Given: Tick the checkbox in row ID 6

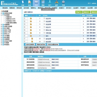Looking at the screenshot, I should 44,33.
